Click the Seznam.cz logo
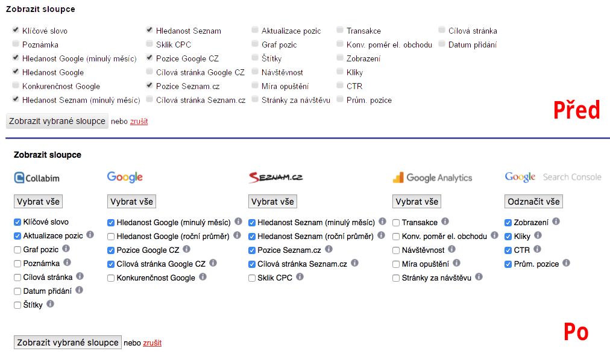 (276, 177)
